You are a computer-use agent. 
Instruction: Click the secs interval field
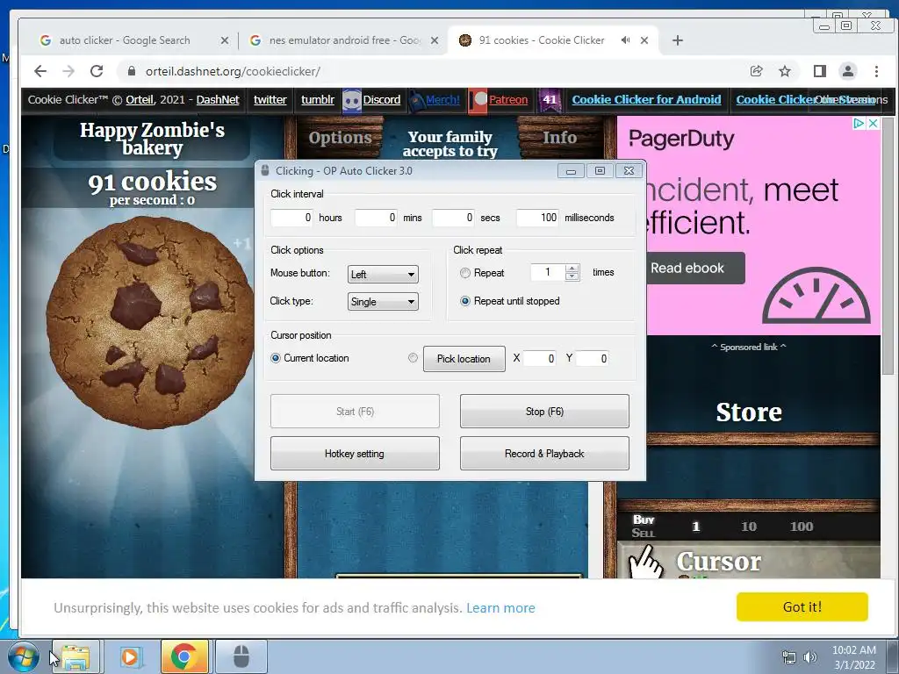tap(453, 218)
